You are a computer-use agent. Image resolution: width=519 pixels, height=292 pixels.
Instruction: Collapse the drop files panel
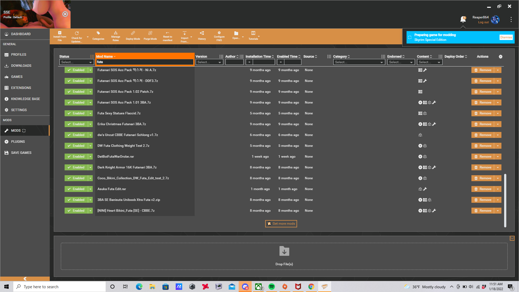click(512, 238)
